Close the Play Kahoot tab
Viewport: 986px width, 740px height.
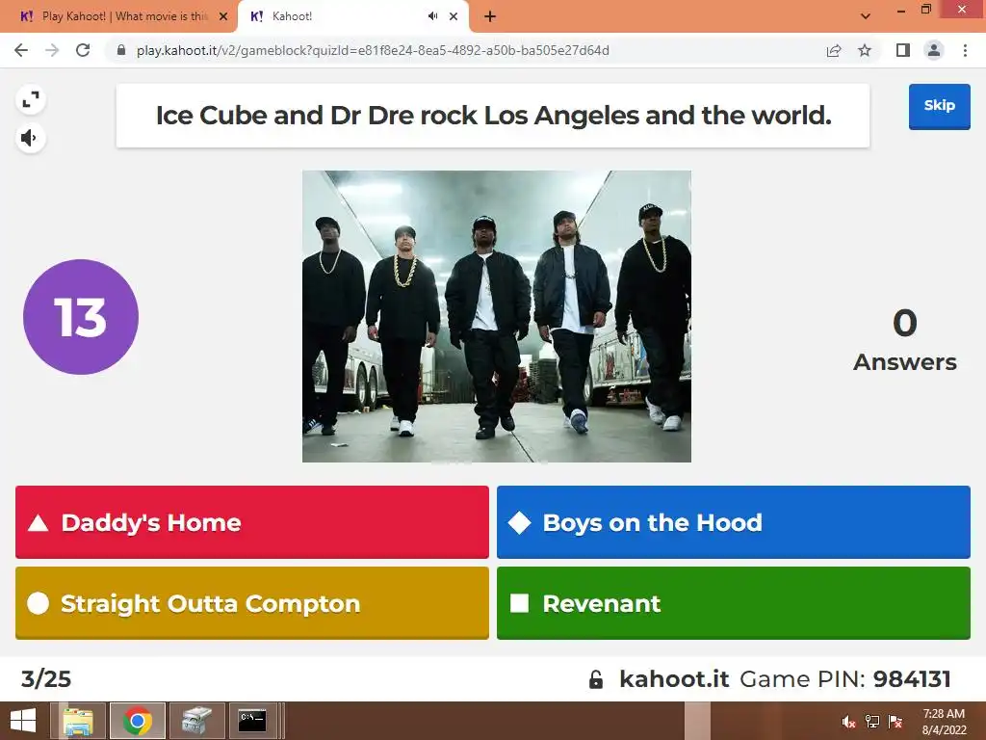pyautogui.click(x=223, y=16)
